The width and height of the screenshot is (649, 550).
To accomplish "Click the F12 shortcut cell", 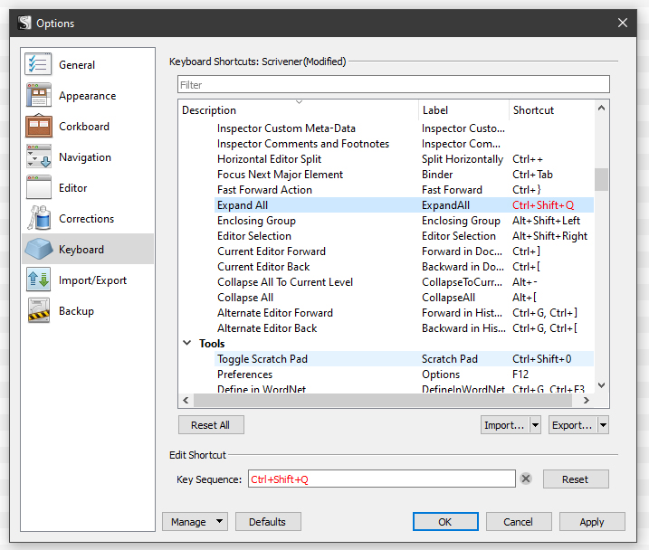I will 520,375.
